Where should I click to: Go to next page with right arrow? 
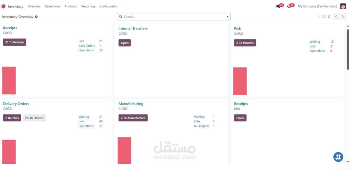(343, 16)
